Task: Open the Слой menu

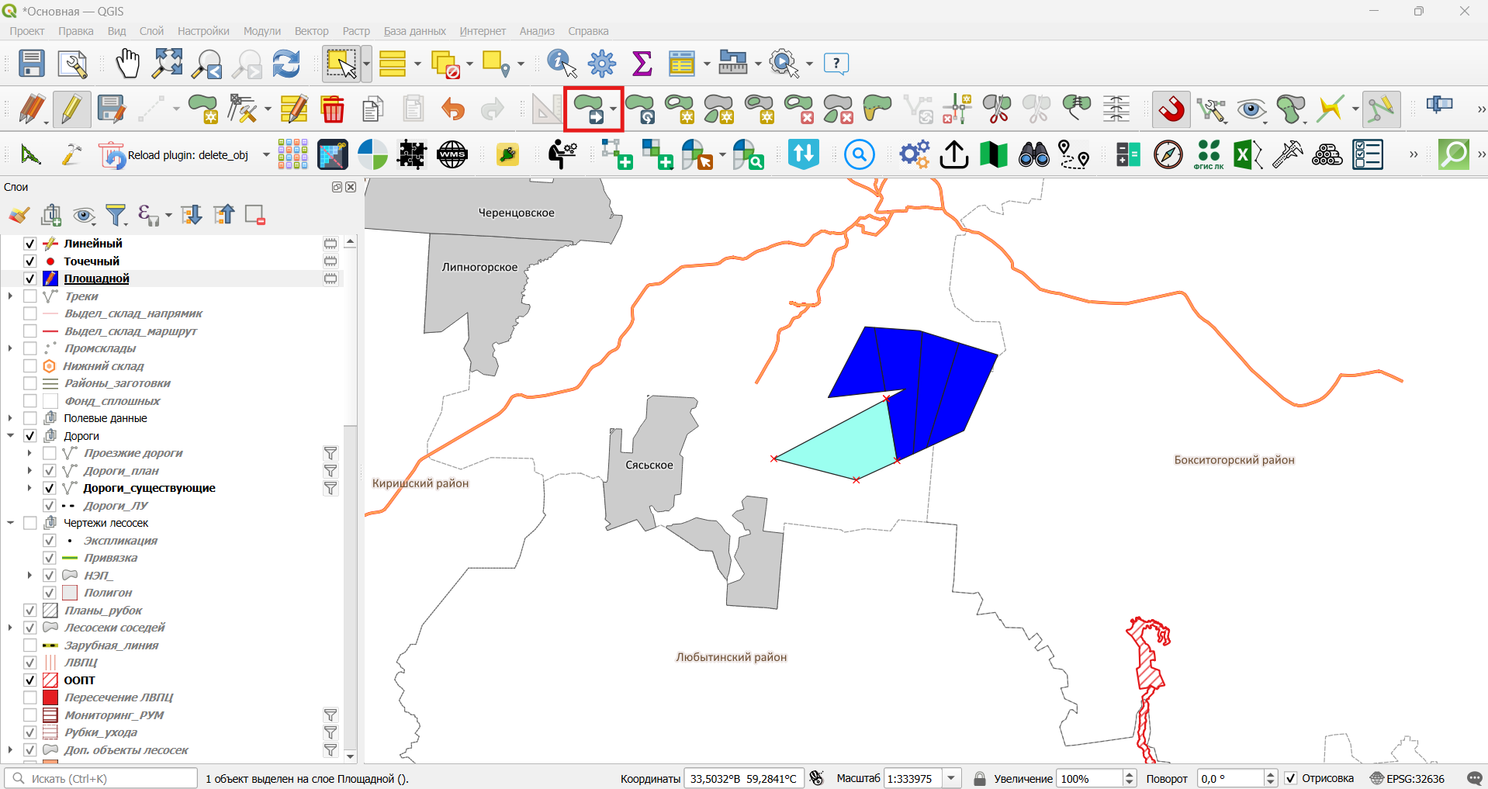Action: pos(151,31)
